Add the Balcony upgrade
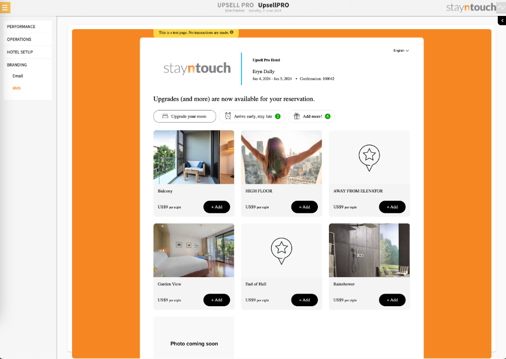 pos(217,207)
